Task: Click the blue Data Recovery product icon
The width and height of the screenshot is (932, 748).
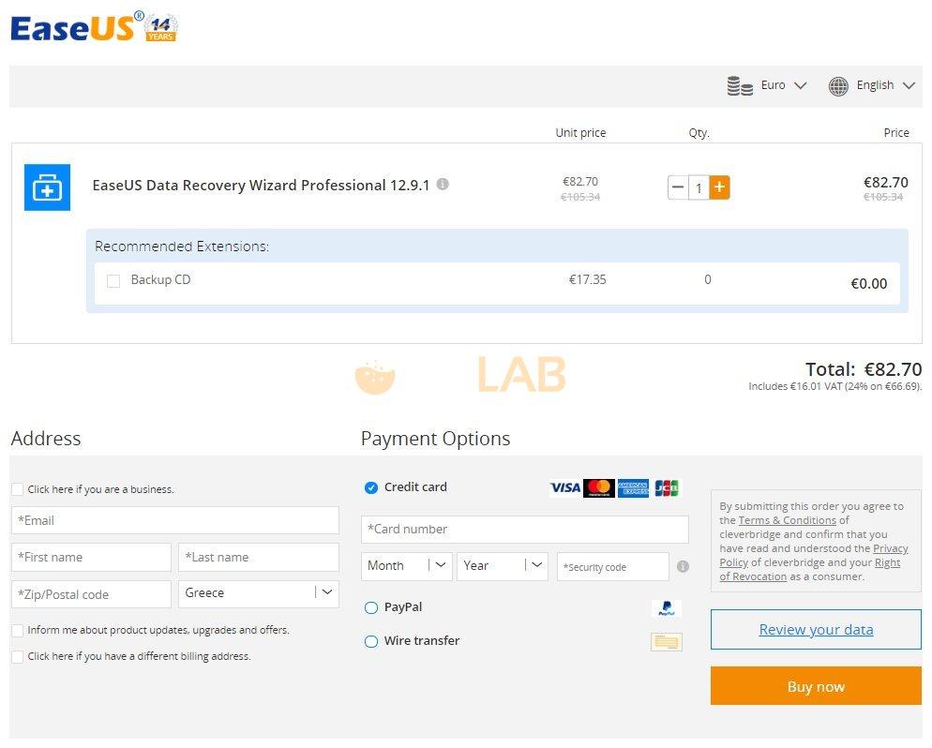Action: [x=47, y=187]
